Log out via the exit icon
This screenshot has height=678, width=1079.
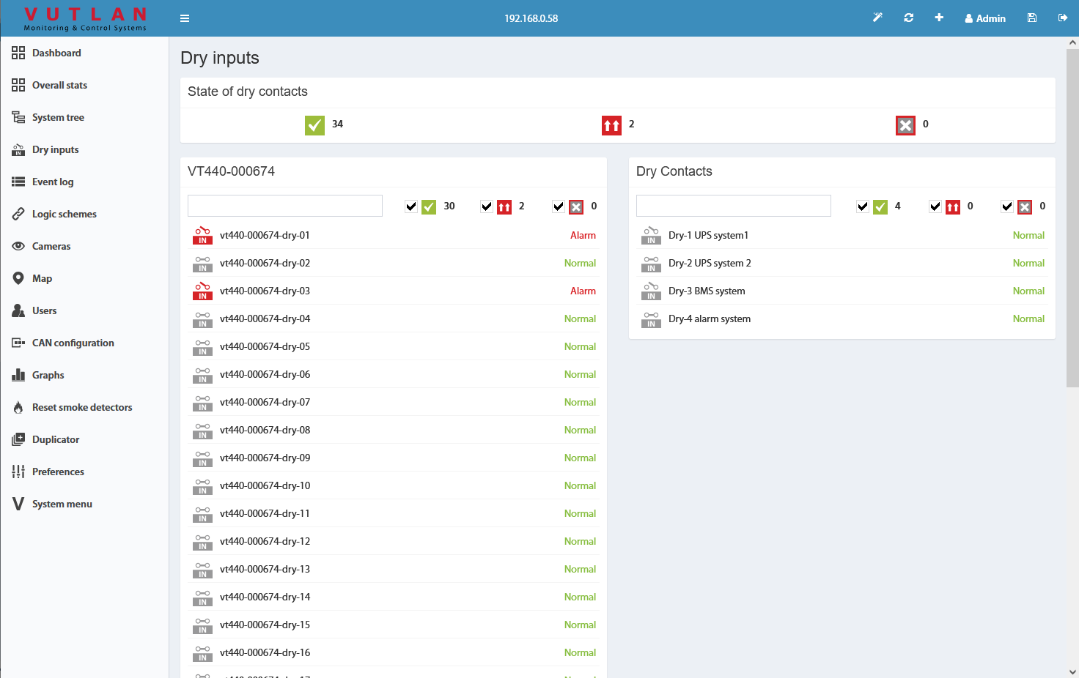(x=1063, y=17)
